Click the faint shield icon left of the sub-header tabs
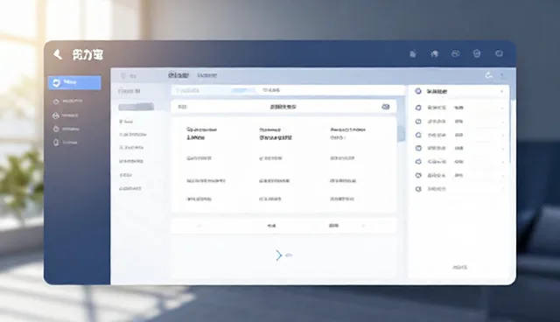The width and height of the screenshot is (560, 322). [x=123, y=75]
